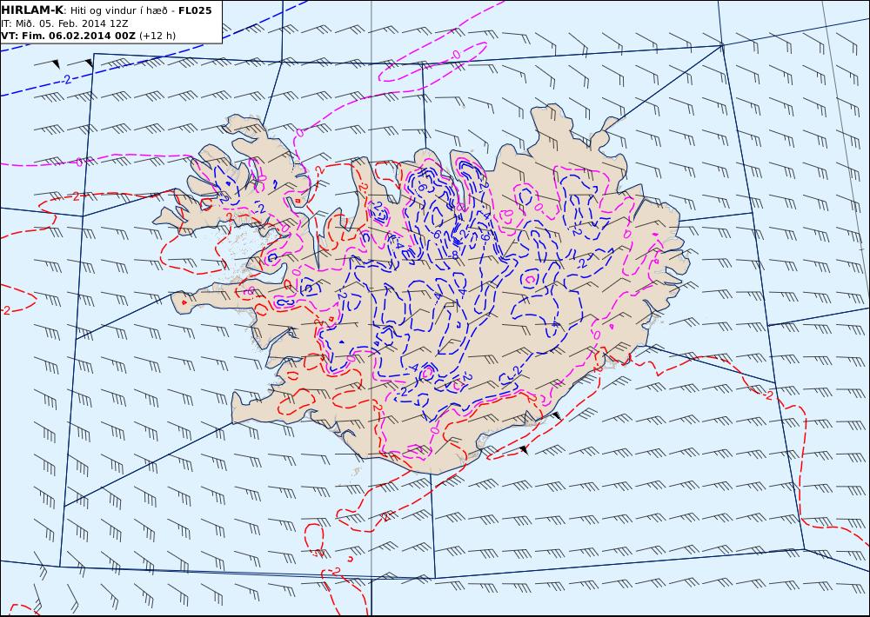Select the FL025 flight level label
Image resolution: width=870 pixels, height=617 pixels.
195,10
